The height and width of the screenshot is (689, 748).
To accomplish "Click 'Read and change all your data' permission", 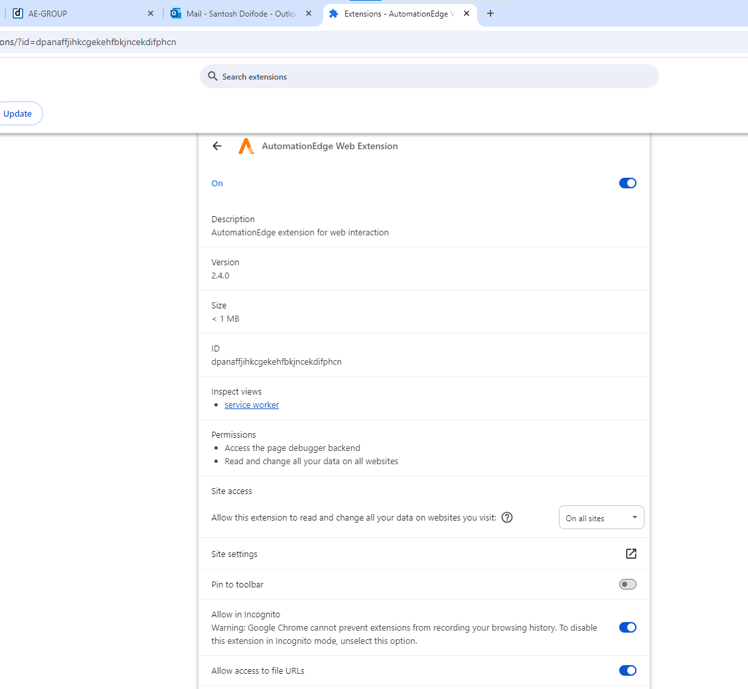I will (311, 462).
